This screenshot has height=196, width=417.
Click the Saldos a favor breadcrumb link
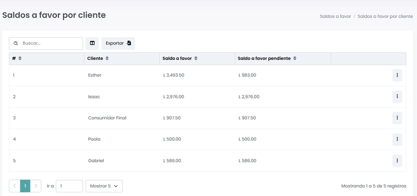tap(335, 16)
